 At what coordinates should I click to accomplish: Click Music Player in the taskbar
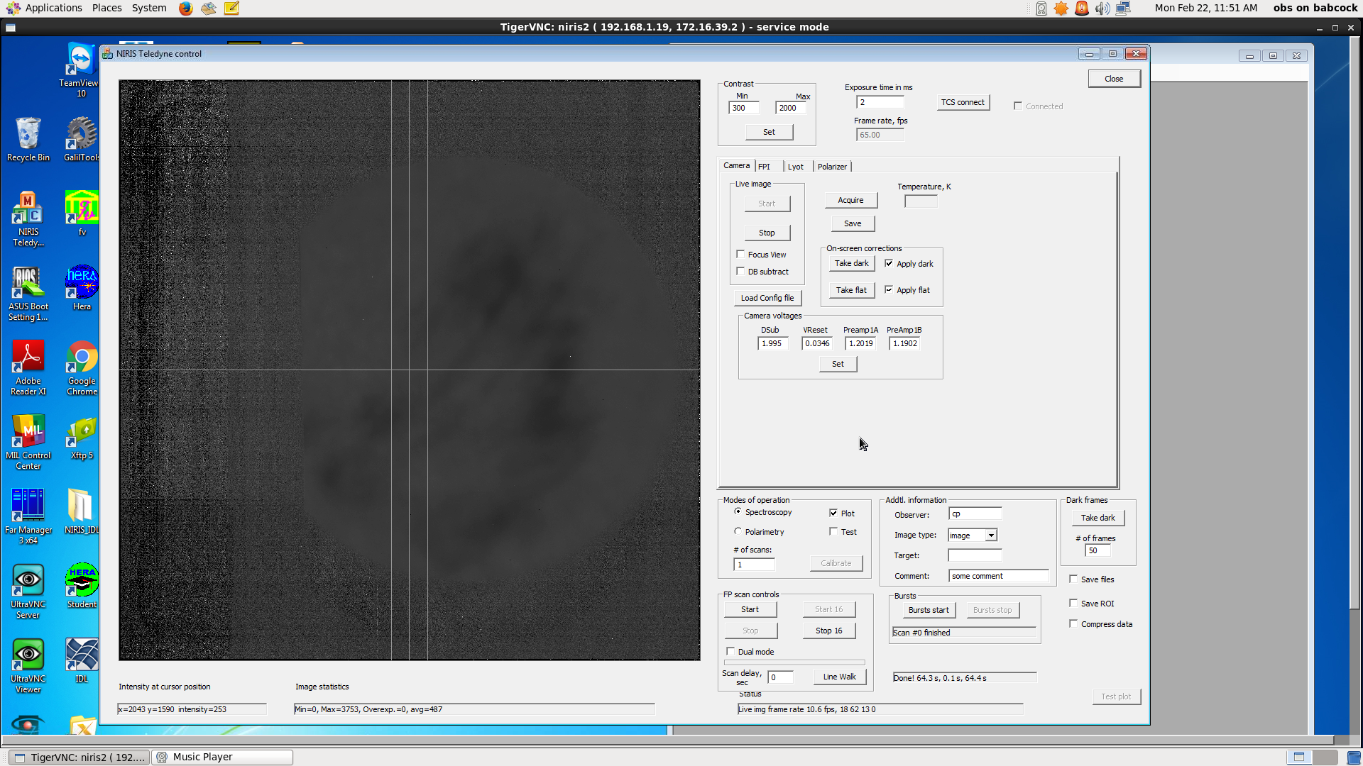click(x=223, y=757)
